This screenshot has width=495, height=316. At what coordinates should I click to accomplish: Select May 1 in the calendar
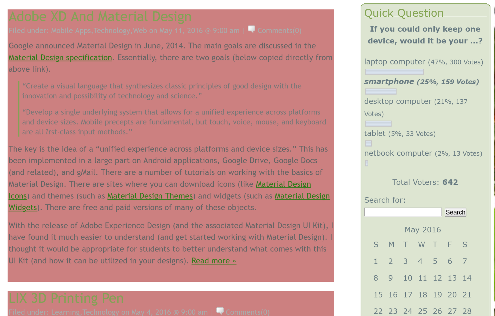[376, 261]
